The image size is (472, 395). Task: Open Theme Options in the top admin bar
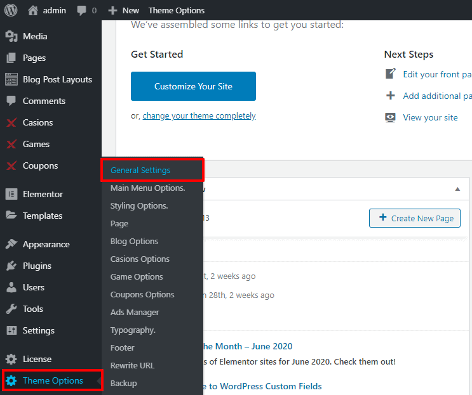point(177,11)
